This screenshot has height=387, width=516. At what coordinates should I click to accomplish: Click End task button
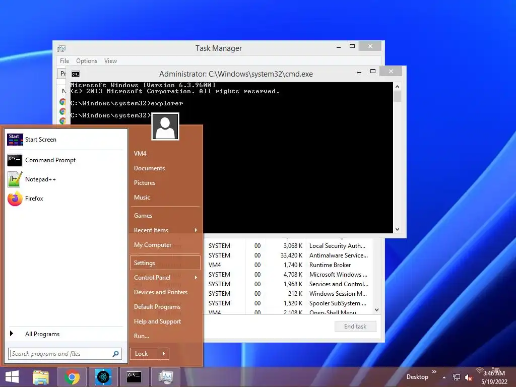(355, 327)
